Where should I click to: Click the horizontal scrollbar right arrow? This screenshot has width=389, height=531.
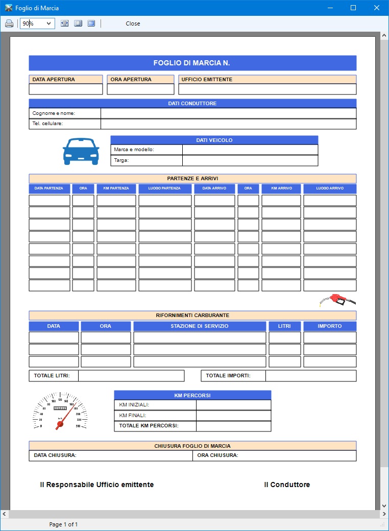click(384, 514)
